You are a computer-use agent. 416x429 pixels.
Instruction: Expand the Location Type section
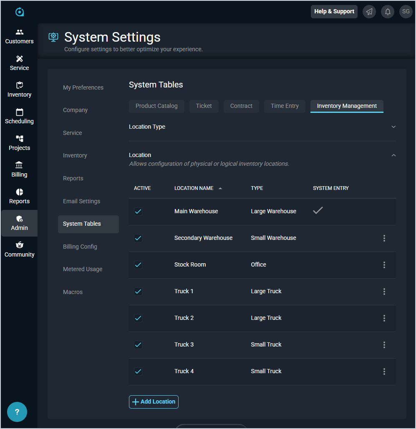(x=393, y=127)
